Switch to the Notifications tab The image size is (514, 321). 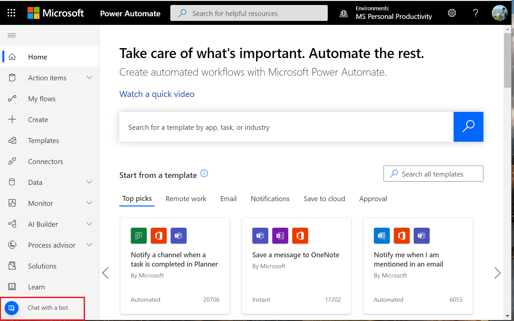pos(270,199)
